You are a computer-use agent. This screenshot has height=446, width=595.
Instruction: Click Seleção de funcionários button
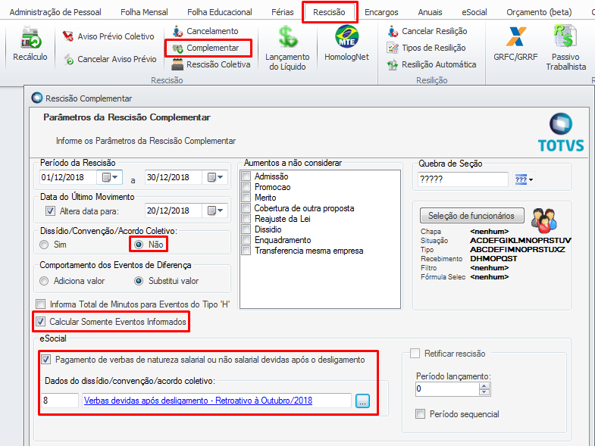pos(471,216)
